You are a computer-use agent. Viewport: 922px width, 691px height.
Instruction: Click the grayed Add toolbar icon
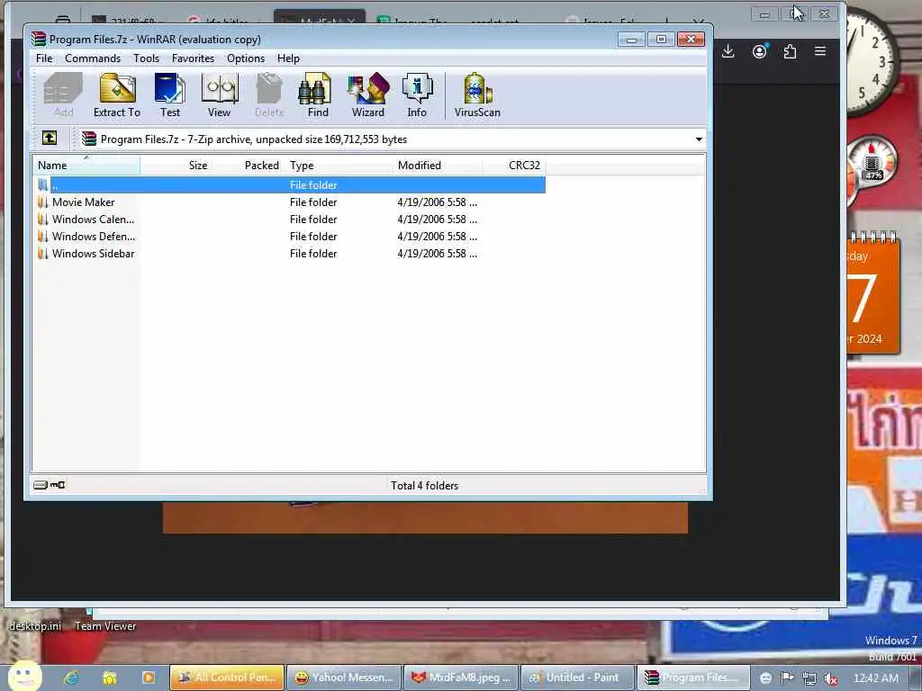64,95
